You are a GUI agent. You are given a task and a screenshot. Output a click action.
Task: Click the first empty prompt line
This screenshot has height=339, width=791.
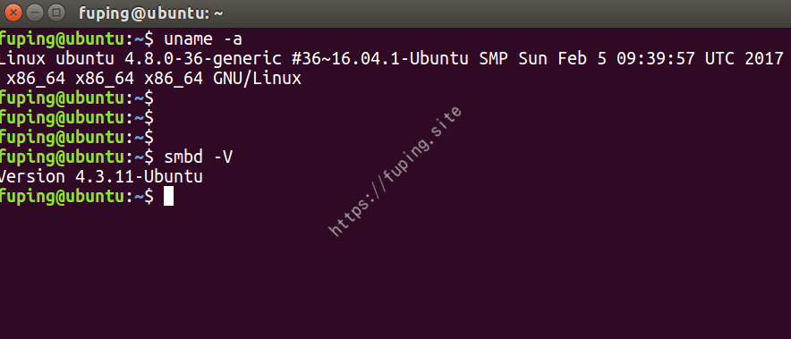click(77, 98)
